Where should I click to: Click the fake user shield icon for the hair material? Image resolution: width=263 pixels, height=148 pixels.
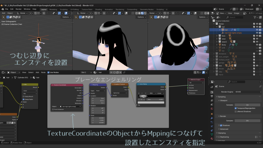(115, 72)
